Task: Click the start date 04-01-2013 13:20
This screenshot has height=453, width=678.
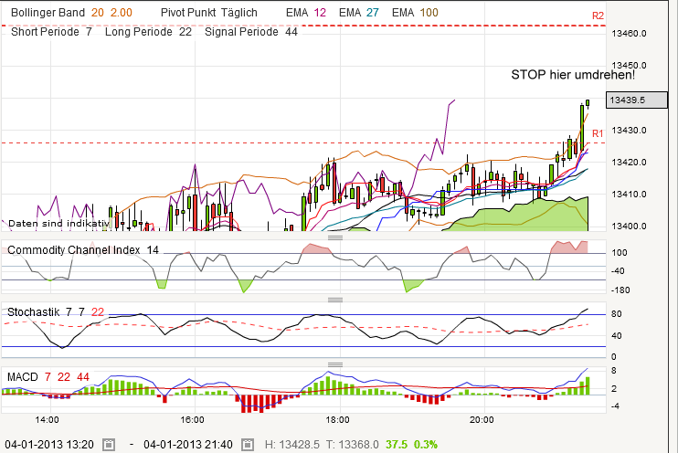Action: tap(49, 445)
